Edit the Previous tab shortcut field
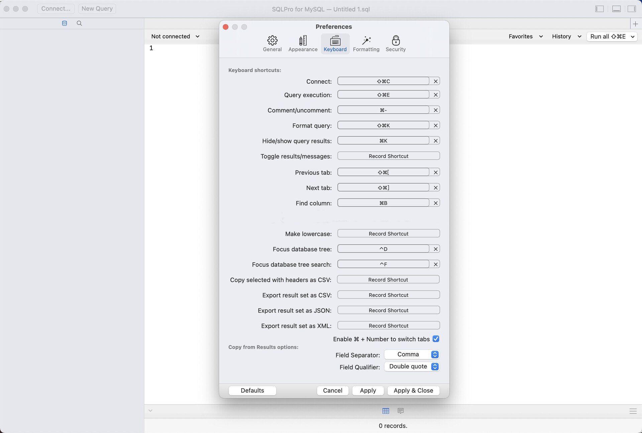The height and width of the screenshot is (433, 642). 383,172
